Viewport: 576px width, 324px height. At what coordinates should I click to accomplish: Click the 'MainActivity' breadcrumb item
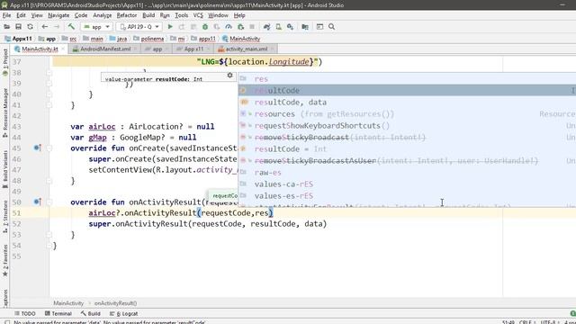[241, 39]
